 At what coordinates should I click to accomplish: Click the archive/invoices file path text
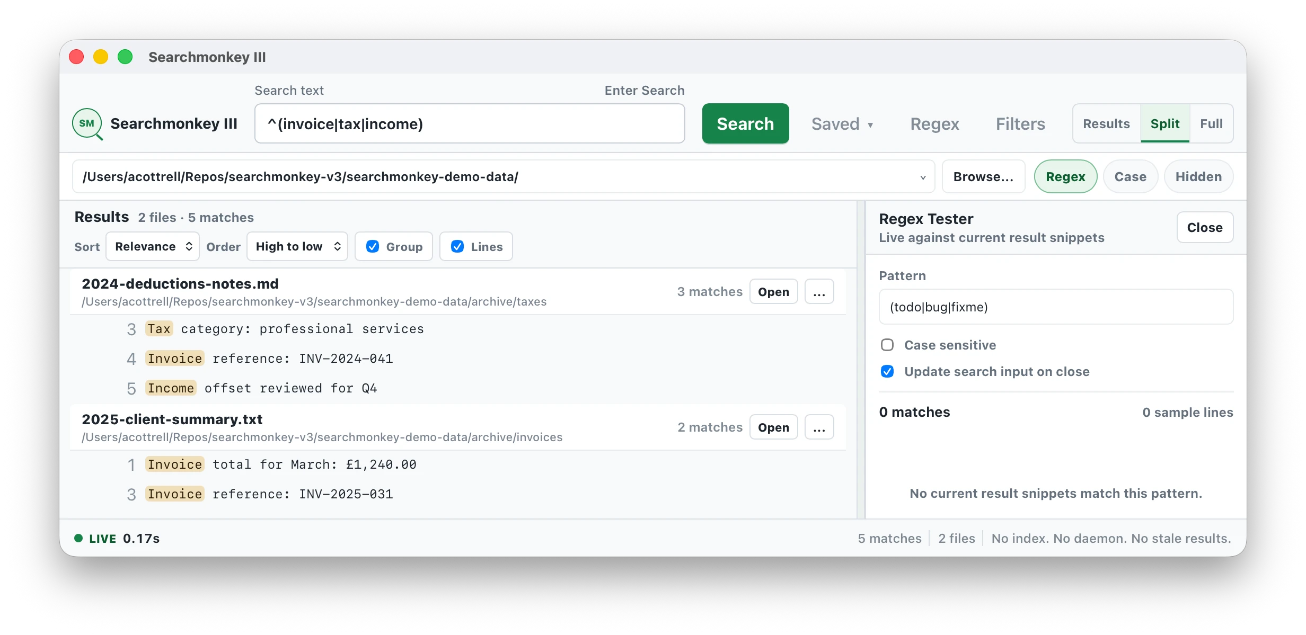pyautogui.click(x=322, y=437)
